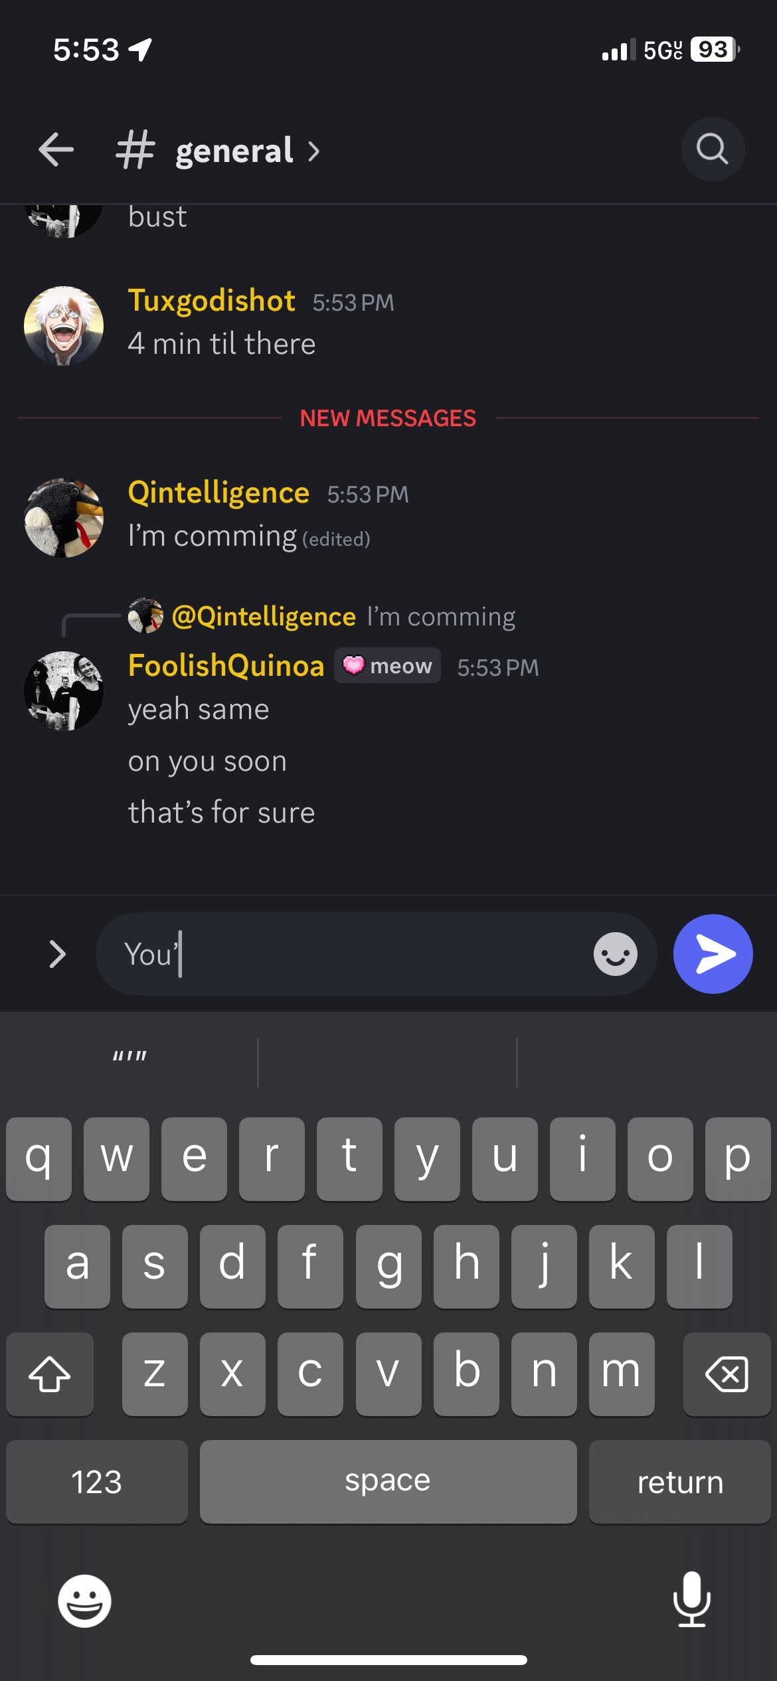Send the message with the blue arrow button

(x=713, y=954)
